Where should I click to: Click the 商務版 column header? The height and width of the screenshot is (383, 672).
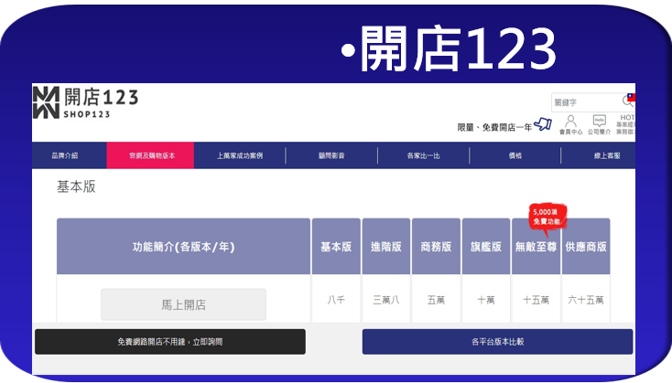tap(436, 247)
